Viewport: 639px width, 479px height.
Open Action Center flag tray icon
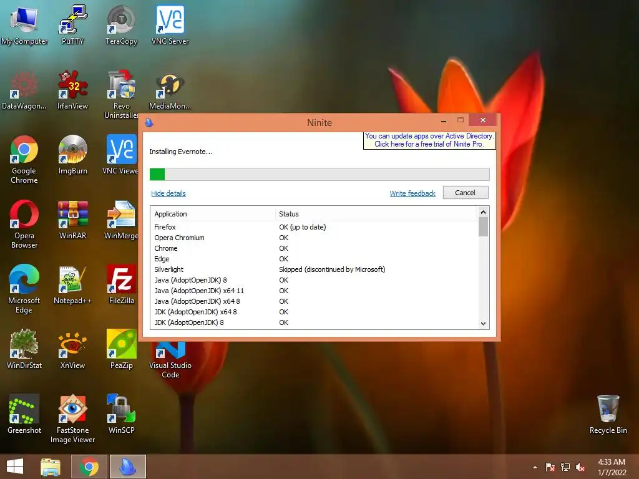[550, 467]
